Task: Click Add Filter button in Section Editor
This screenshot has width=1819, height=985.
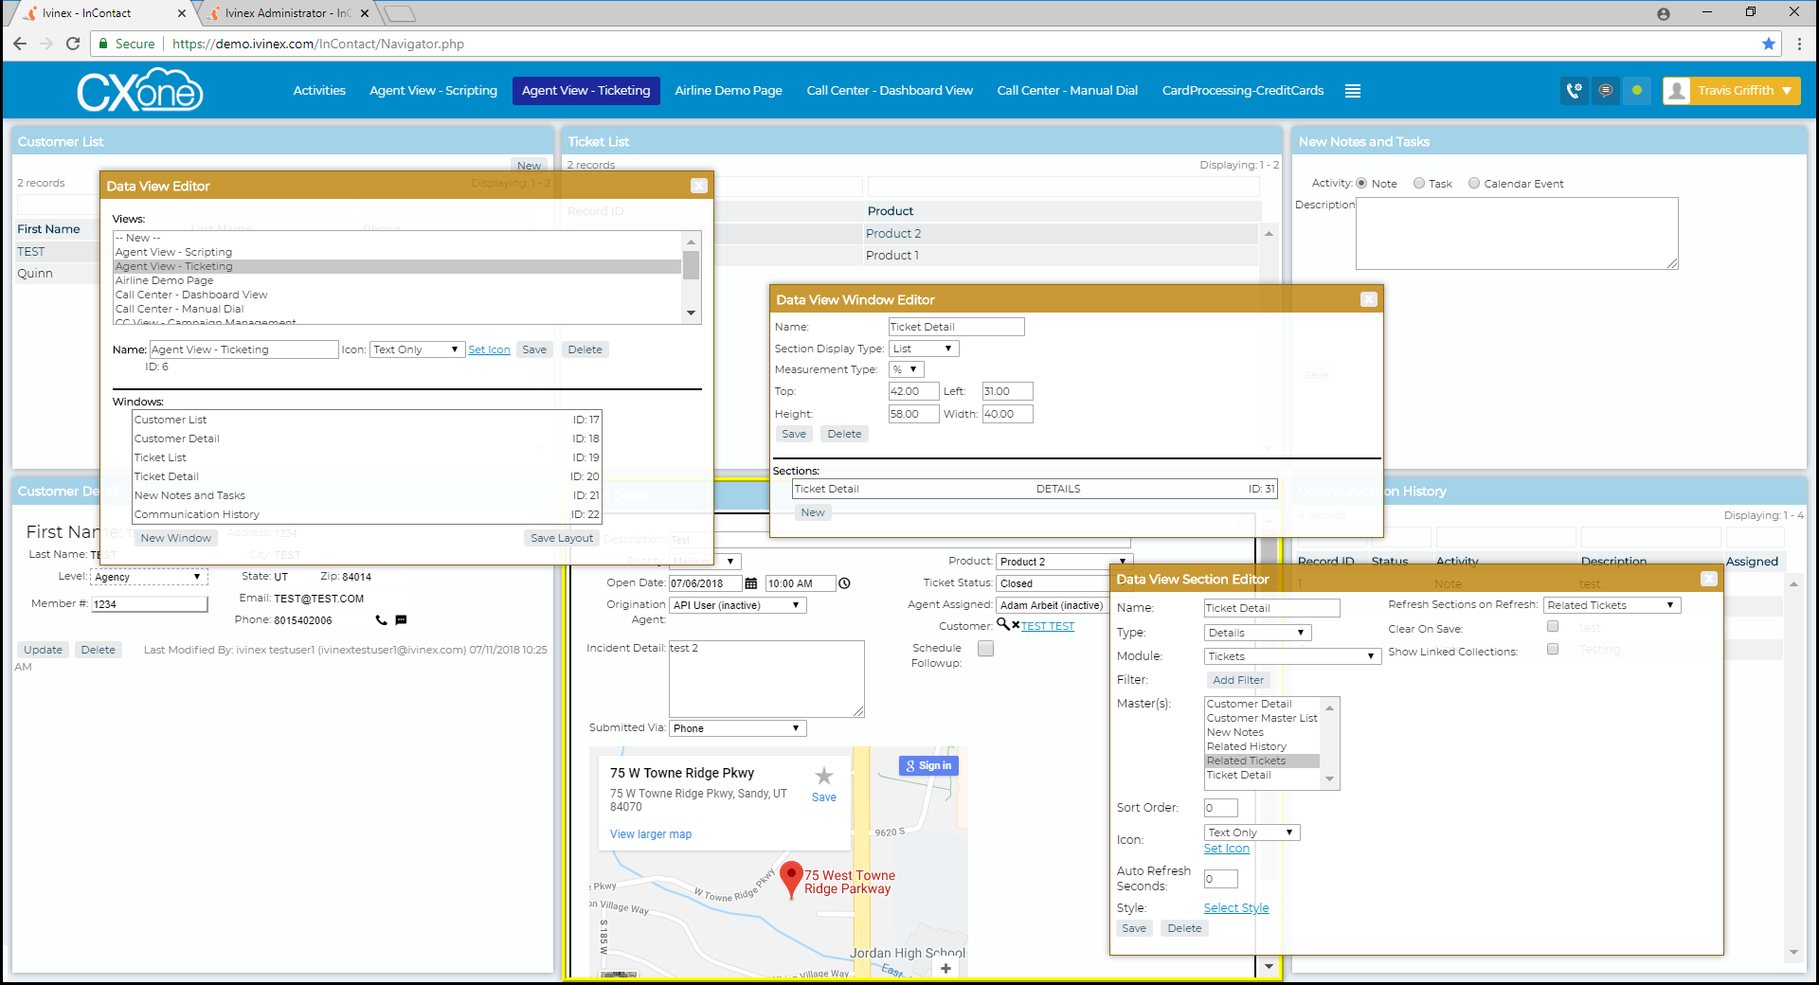Action: click(x=1238, y=680)
